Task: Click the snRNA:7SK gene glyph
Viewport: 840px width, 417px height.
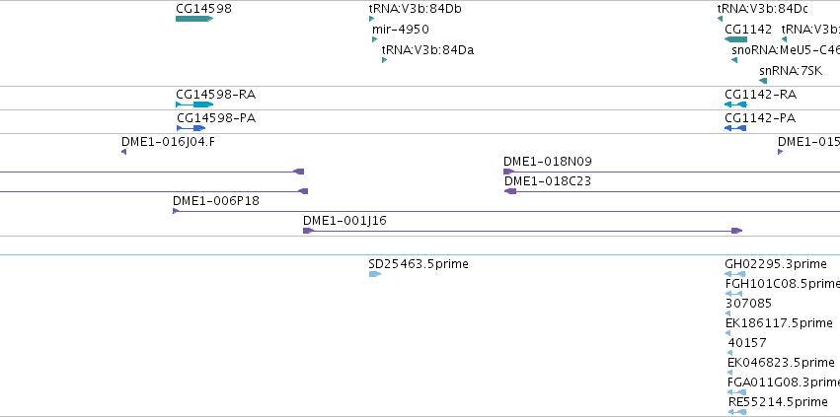Action: tap(763, 81)
